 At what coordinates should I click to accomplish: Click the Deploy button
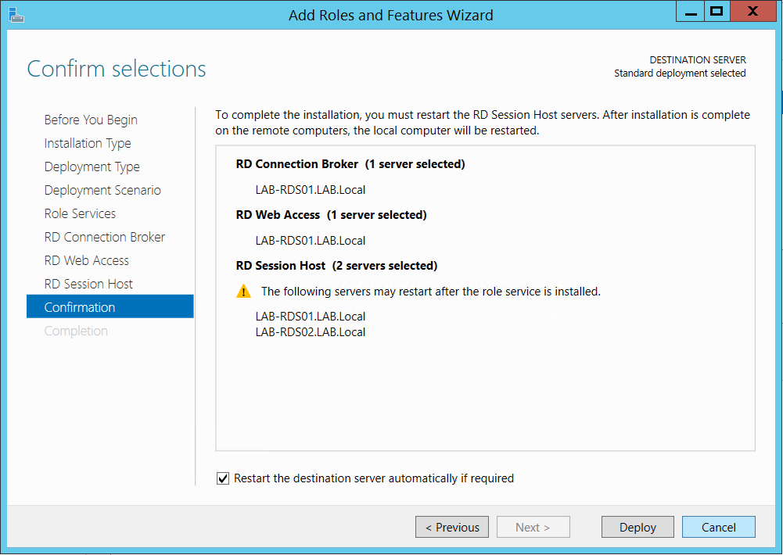(x=638, y=527)
